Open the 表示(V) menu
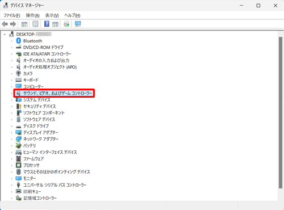 click(x=52, y=15)
